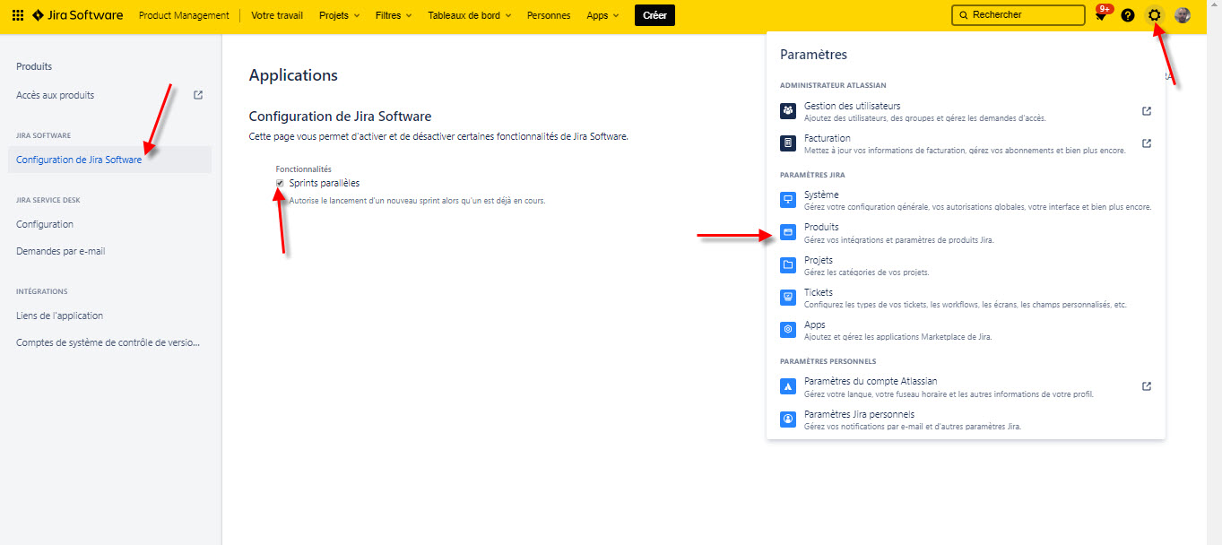1222x545 pixels.
Task: Open the user profile avatar
Action: click(1183, 15)
